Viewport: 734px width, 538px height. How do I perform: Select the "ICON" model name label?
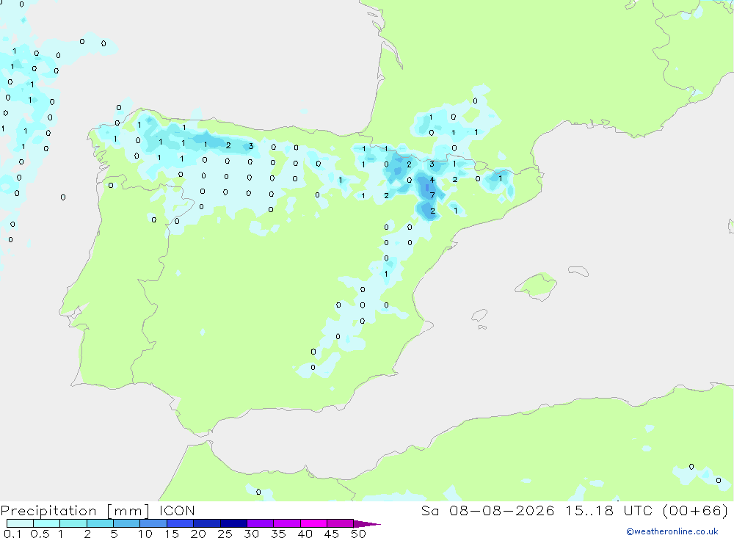pos(176,510)
